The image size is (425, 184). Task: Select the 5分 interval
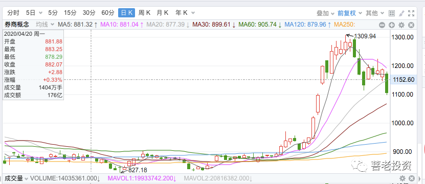[53, 13]
